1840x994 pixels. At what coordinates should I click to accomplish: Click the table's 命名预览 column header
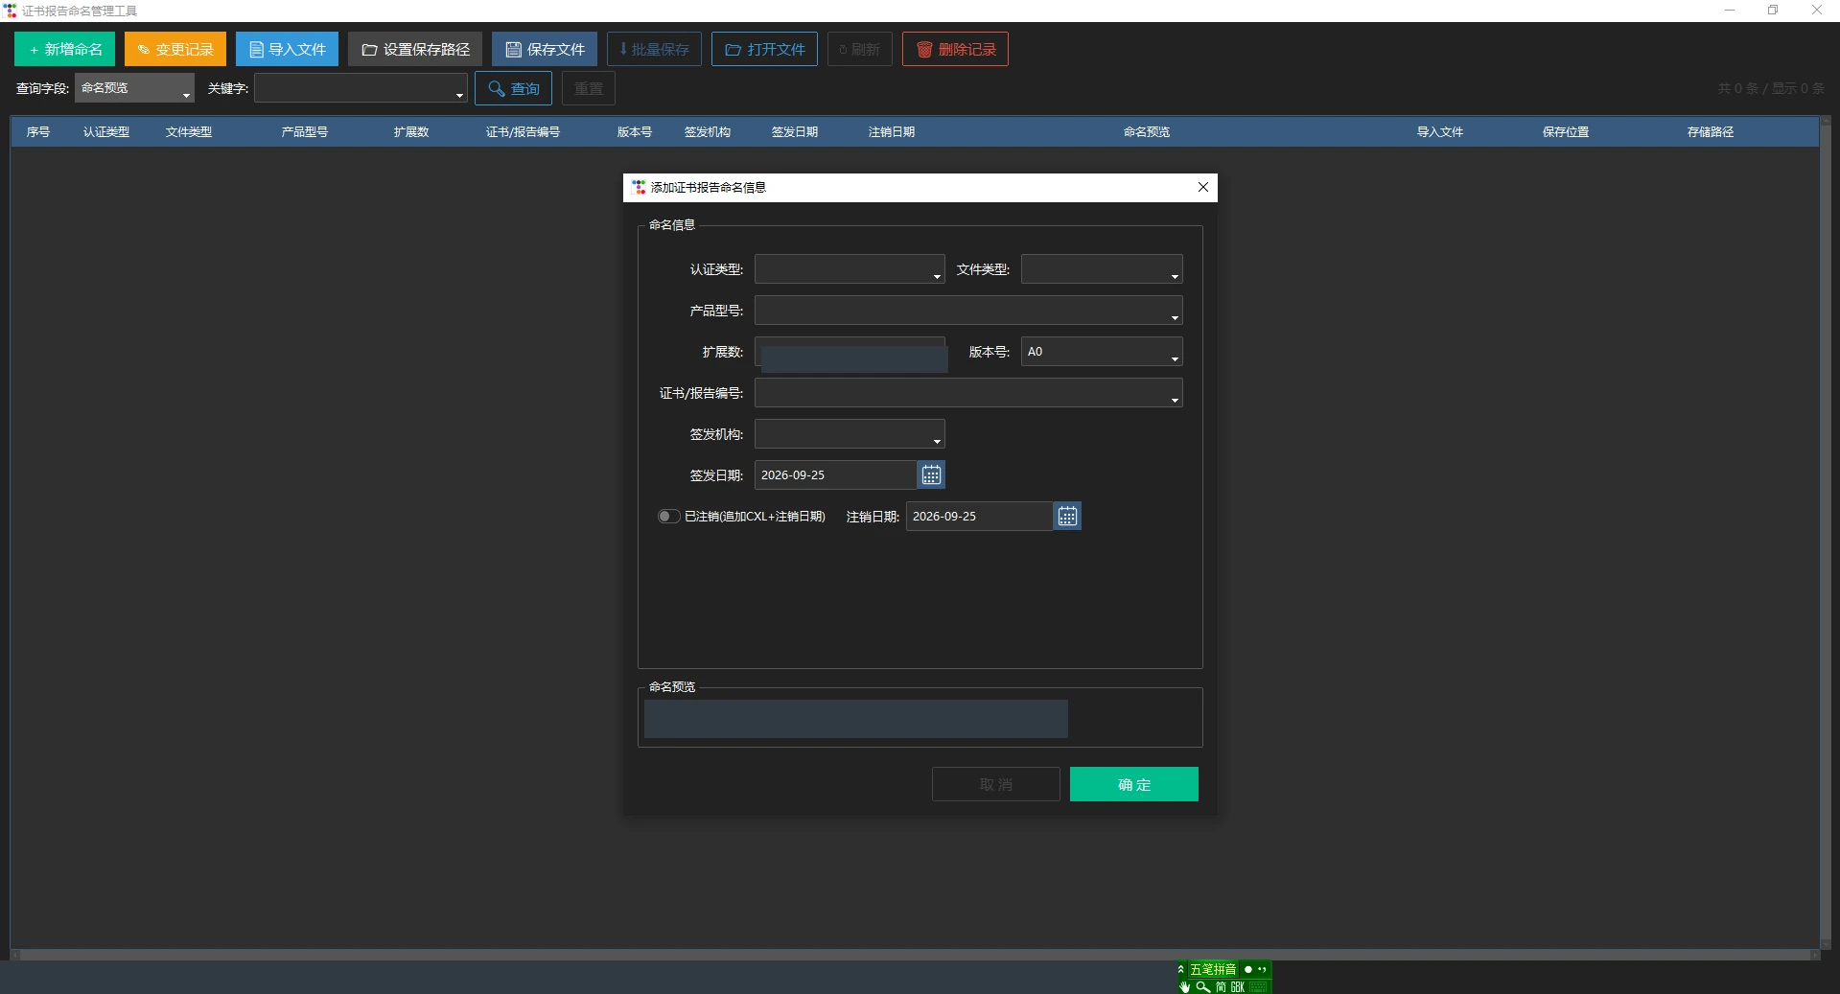1147,131
